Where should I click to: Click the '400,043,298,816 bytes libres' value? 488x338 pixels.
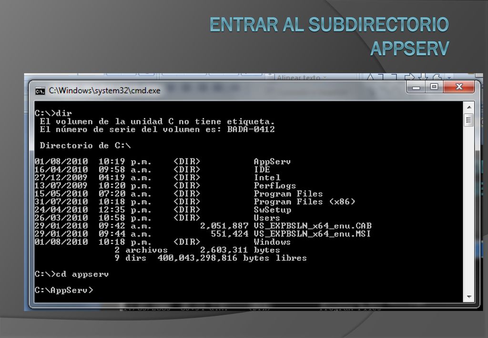[232, 258]
